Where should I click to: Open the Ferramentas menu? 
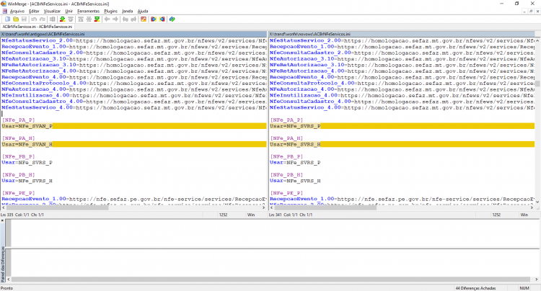[88, 12]
